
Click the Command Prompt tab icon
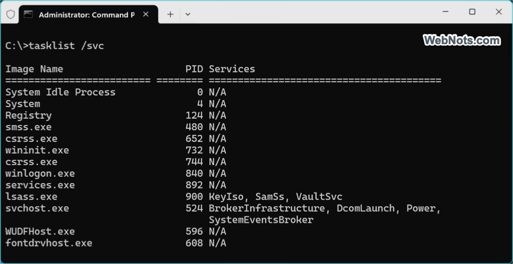[28, 14]
